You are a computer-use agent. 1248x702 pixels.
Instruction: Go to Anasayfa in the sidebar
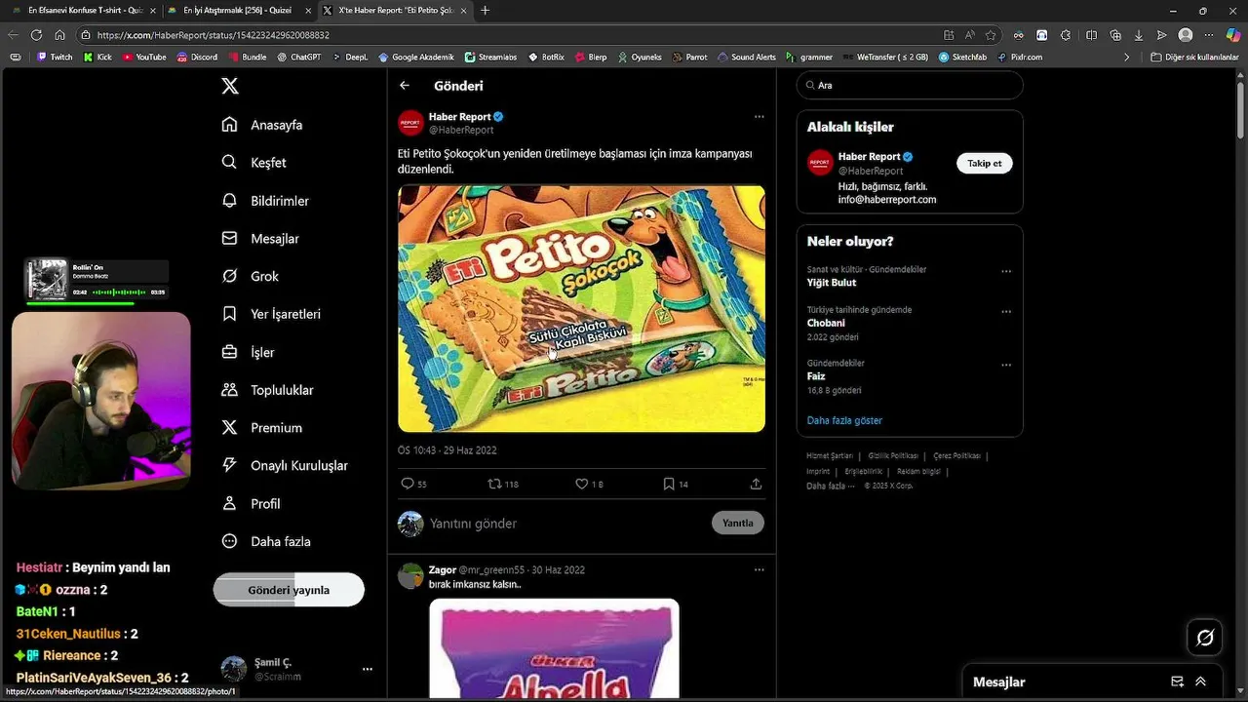pyautogui.click(x=262, y=125)
